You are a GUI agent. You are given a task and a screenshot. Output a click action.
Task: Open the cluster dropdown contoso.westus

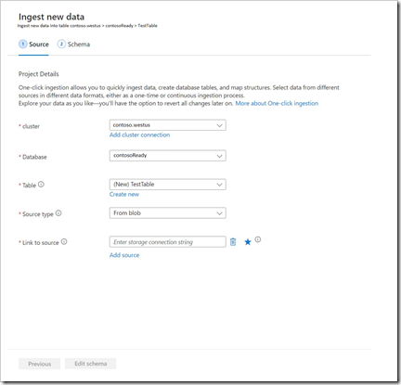[168, 125]
